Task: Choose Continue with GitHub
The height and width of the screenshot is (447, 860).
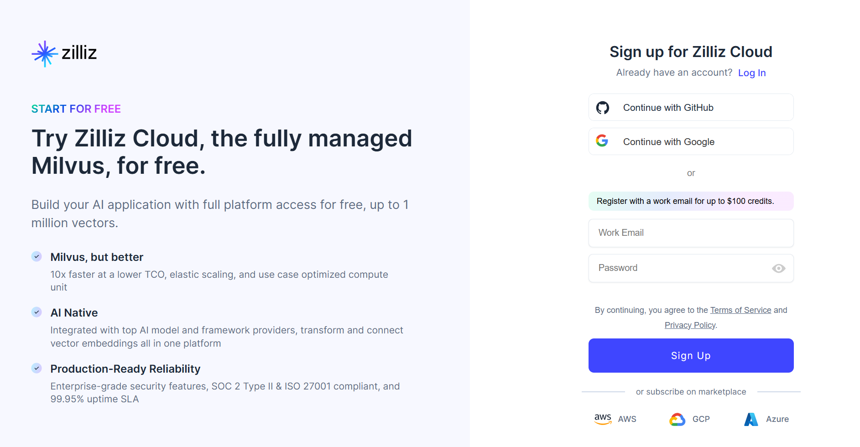Action: (x=691, y=108)
